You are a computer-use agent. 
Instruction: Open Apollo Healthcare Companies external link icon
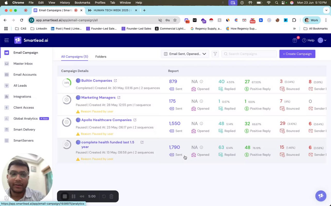click(x=135, y=120)
